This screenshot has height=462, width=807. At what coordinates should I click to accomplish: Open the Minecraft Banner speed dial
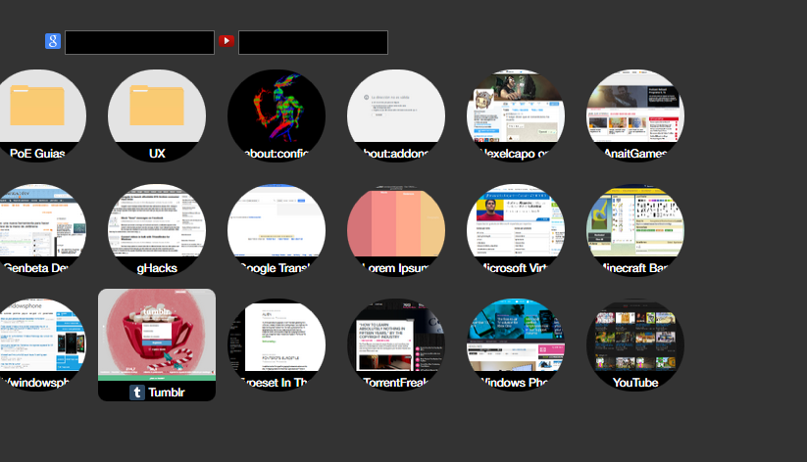(x=635, y=230)
